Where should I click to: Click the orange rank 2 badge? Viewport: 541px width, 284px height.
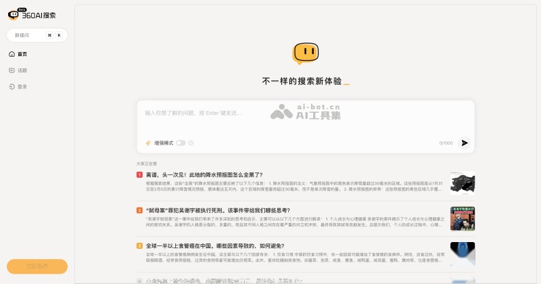(x=139, y=210)
